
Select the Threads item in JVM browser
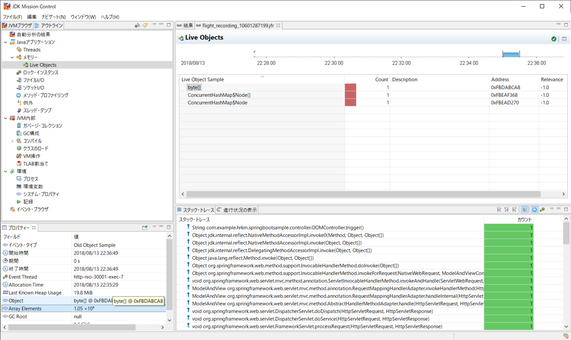coord(30,49)
